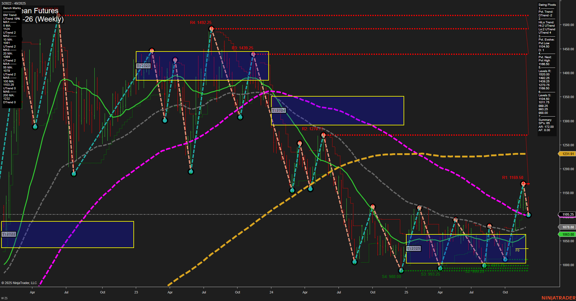
Task: Click the Y:2022 year label box
Action: (8, 234)
